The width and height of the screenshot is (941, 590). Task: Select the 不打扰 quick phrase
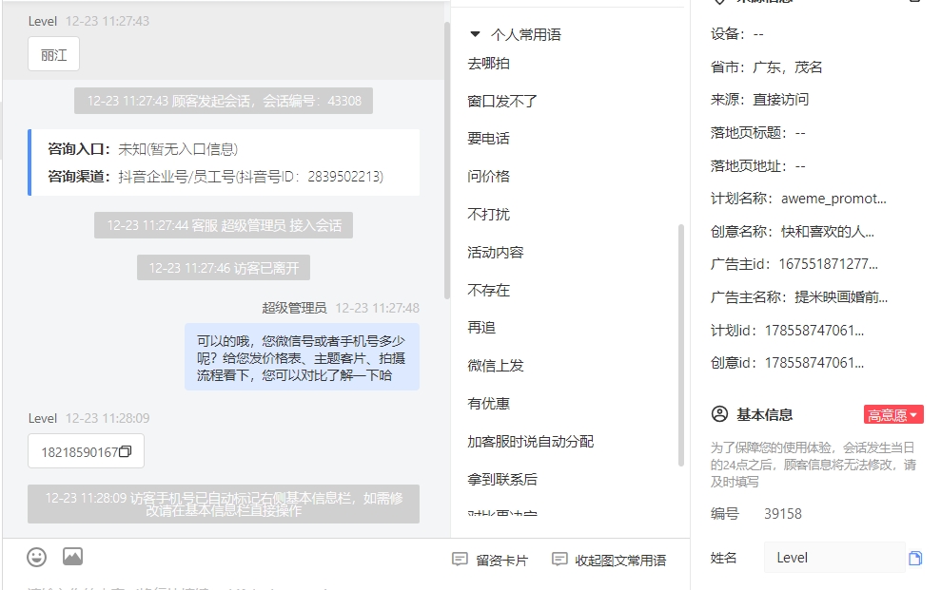(x=488, y=215)
